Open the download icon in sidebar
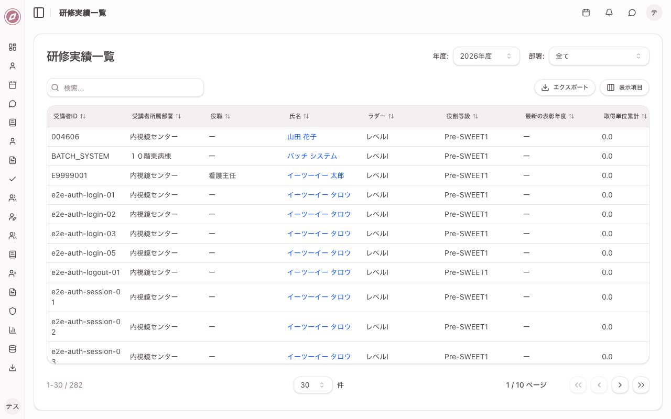 [13, 368]
